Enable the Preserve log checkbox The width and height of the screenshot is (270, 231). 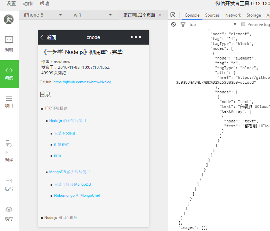click(243, 25)
